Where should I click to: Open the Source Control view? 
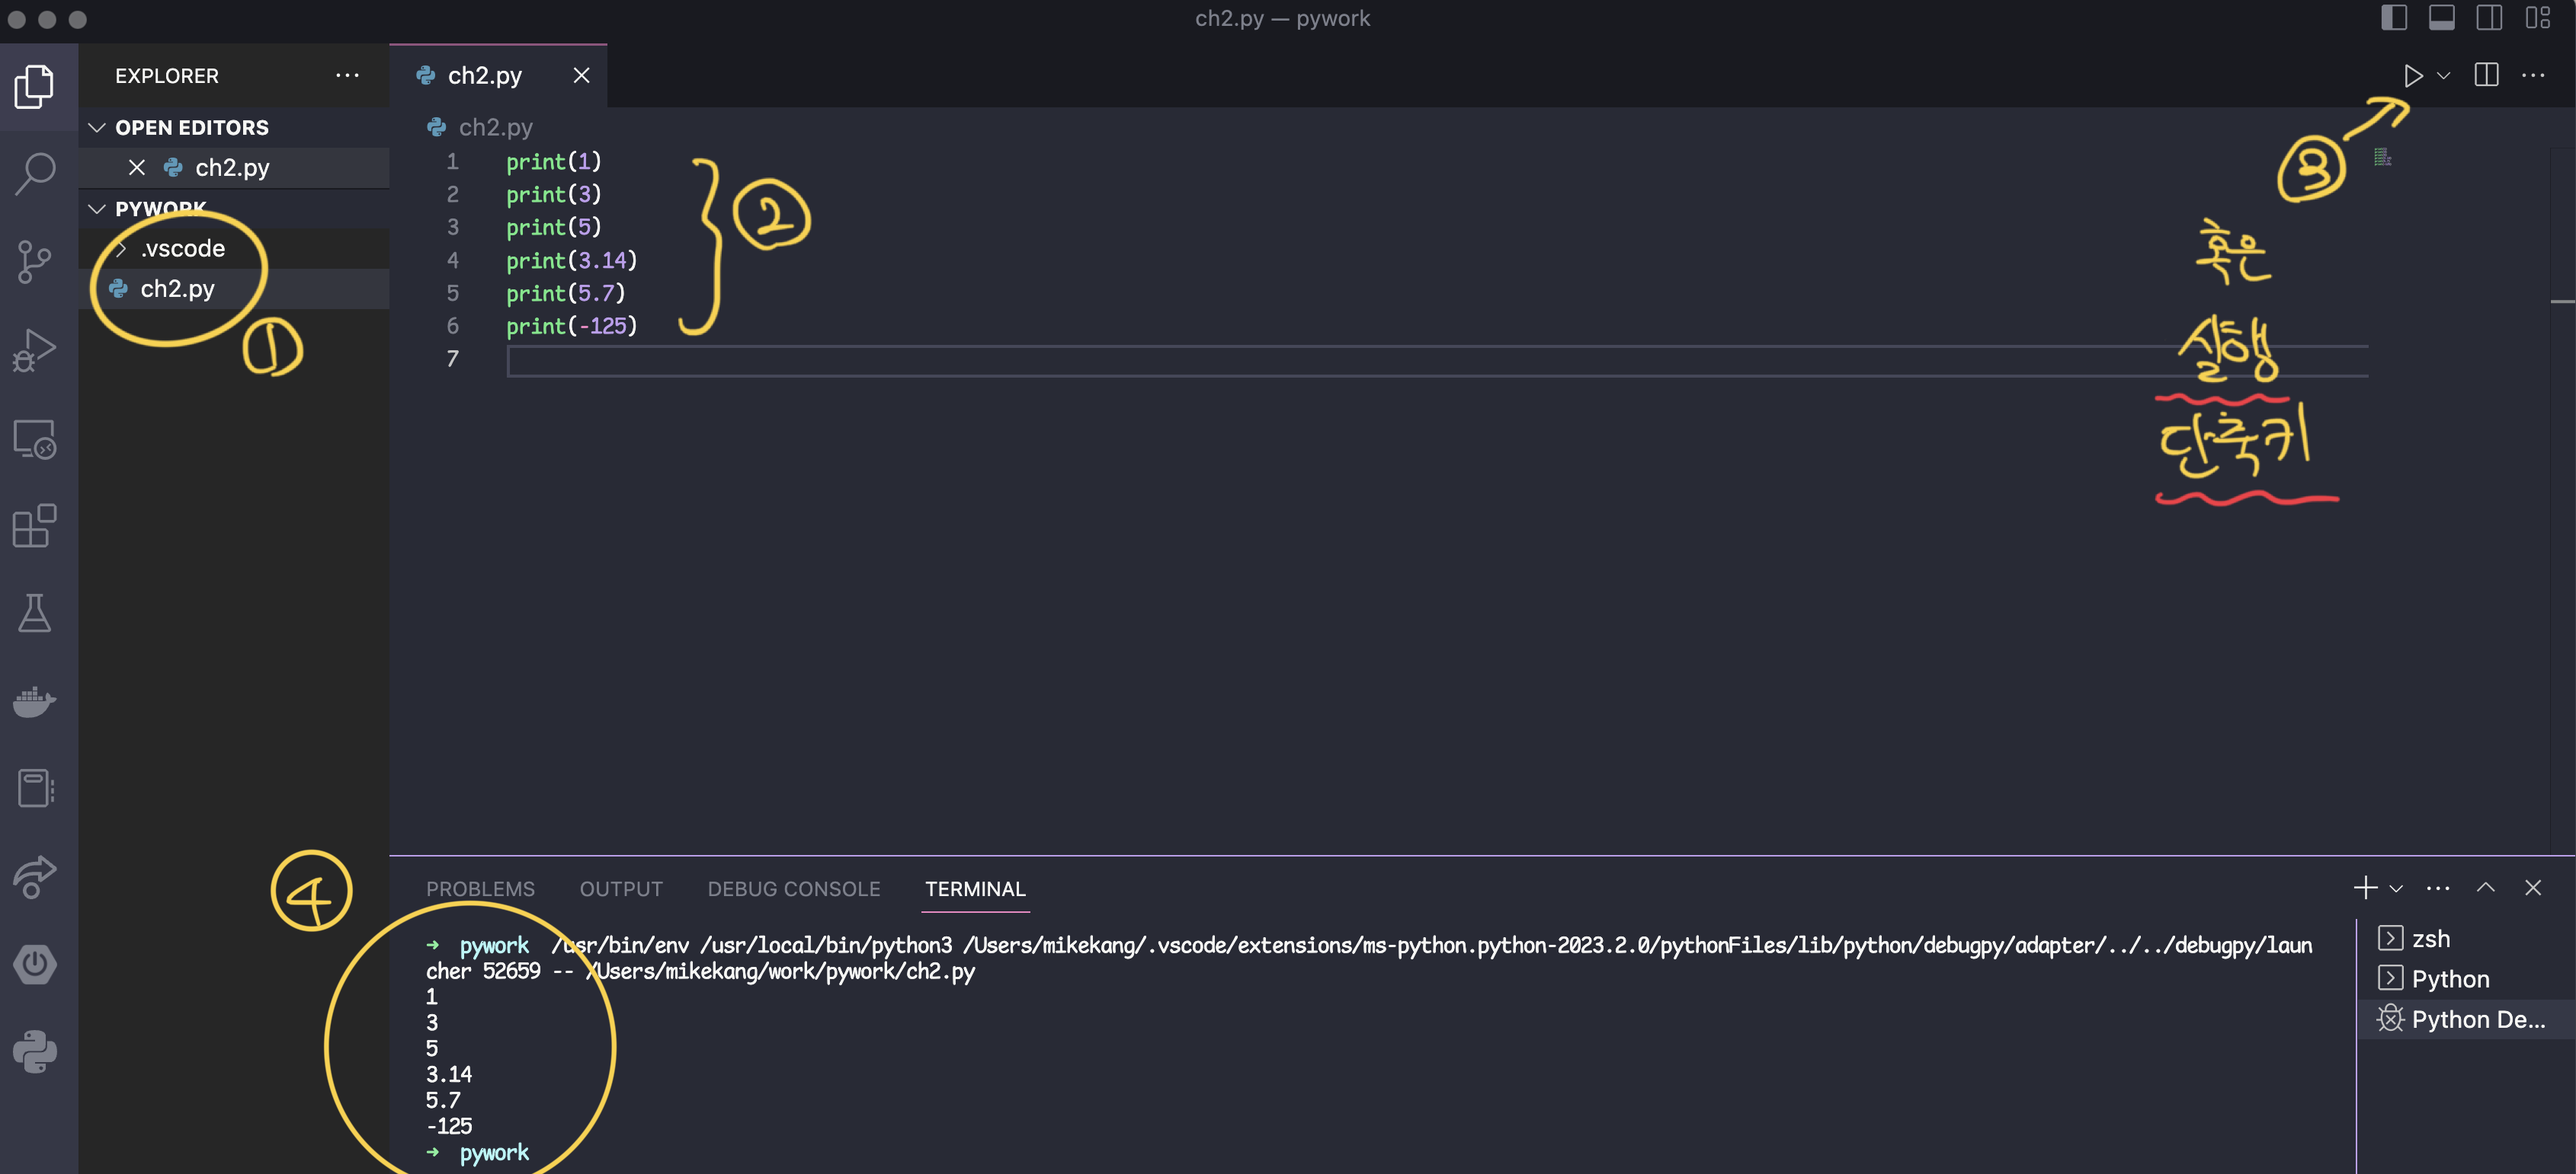click(x=36, y=262)
